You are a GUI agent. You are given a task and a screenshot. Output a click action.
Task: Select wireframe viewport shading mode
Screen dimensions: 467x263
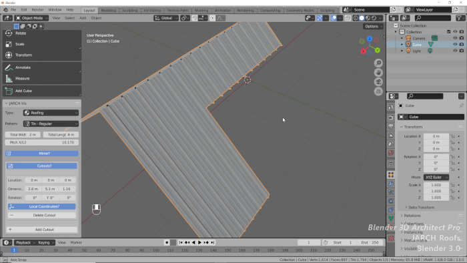tap(356, 18)
